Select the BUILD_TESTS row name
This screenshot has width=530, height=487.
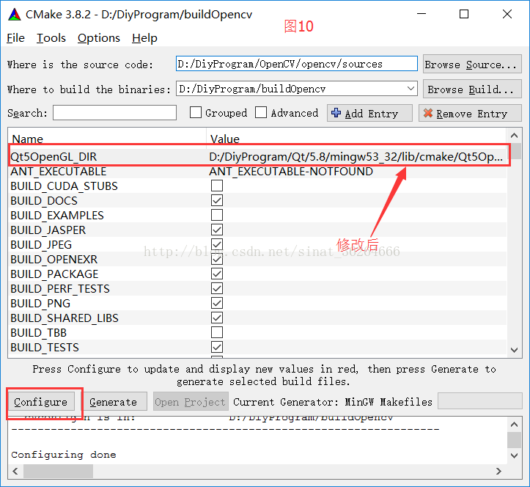point(44,348)
